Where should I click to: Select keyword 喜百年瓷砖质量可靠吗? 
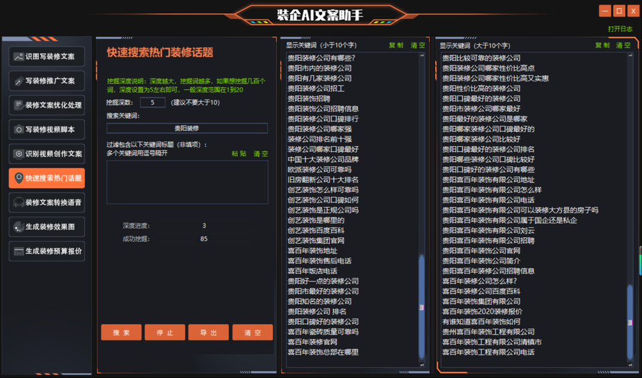coord(323,332)
